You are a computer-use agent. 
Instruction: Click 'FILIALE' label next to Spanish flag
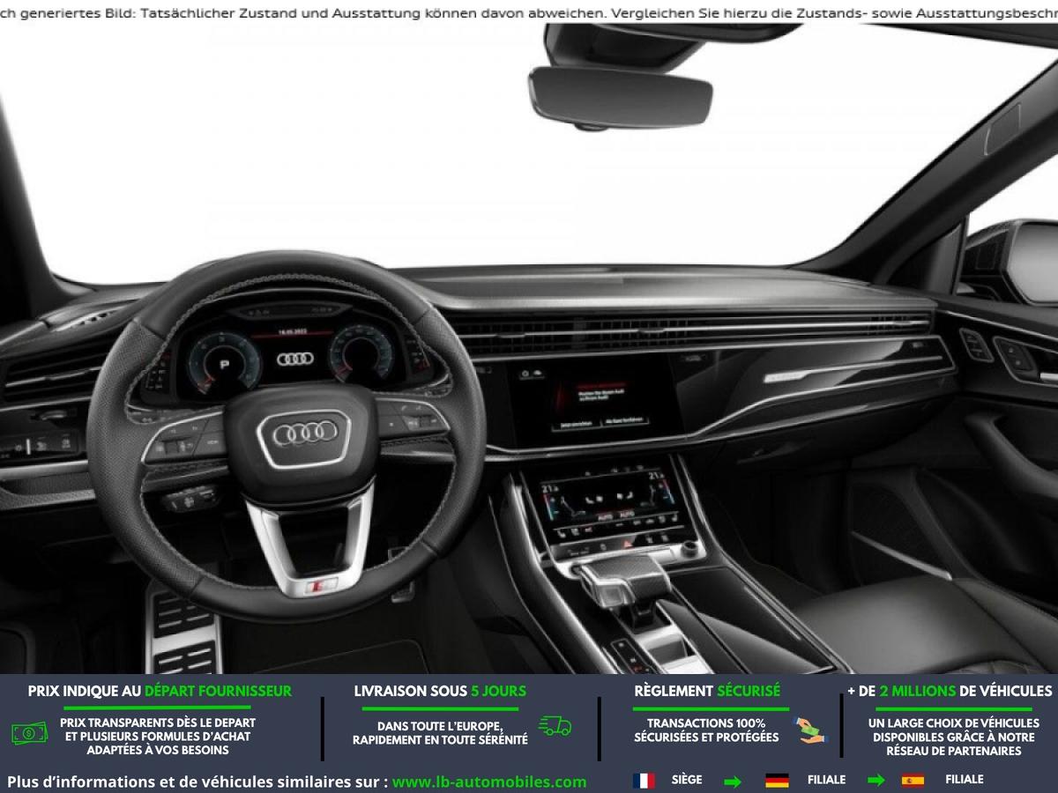[964, 780]
